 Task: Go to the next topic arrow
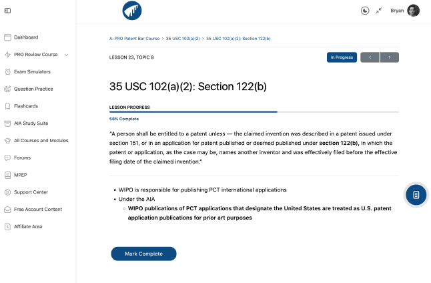click(x=390, y=57)
